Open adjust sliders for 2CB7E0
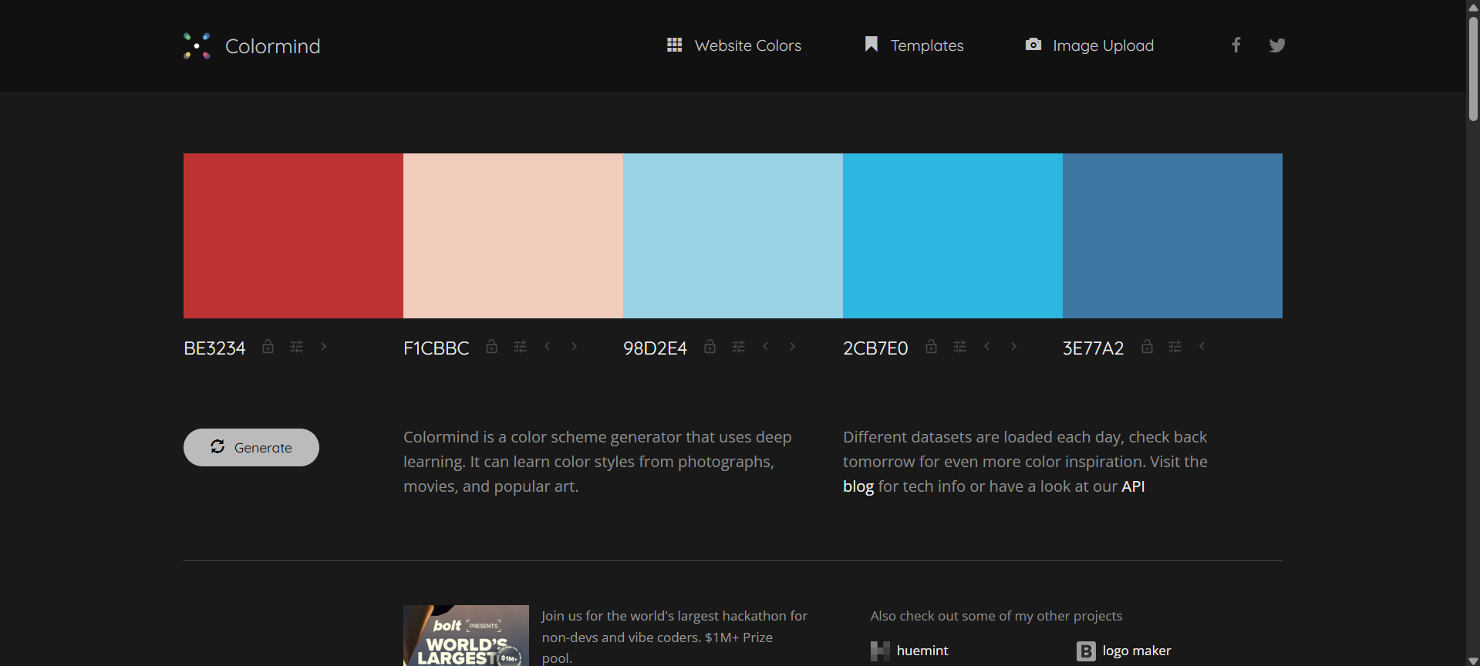 pos(959,347)
